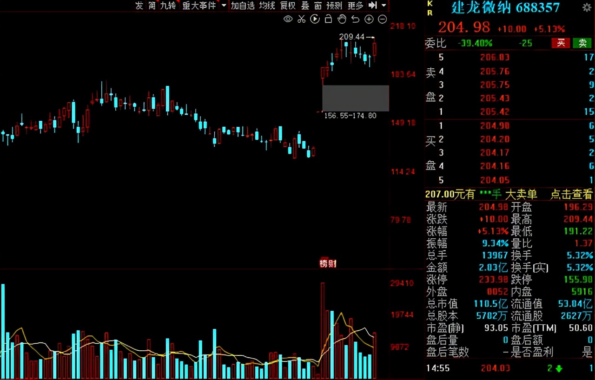Click the gray gap zone rectangle on chart
Screen dimensions: 595x380
tap(356, 98)
